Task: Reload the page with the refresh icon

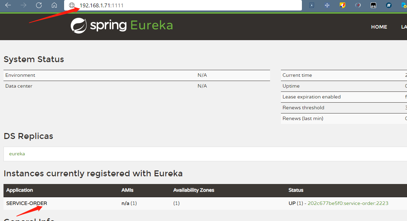Action: (39, 5)
